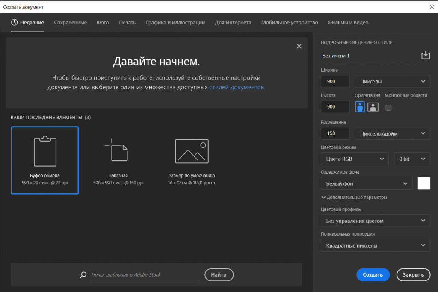Viewport: 438px width, 292px height.
Task: Click the ВАШИ ПОСЛЕДНИЕ ЭЛЕМЕНТЫ heading
Action: pos(46,118)
